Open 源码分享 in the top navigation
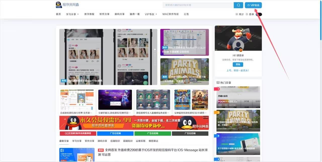 pos(119,14)
